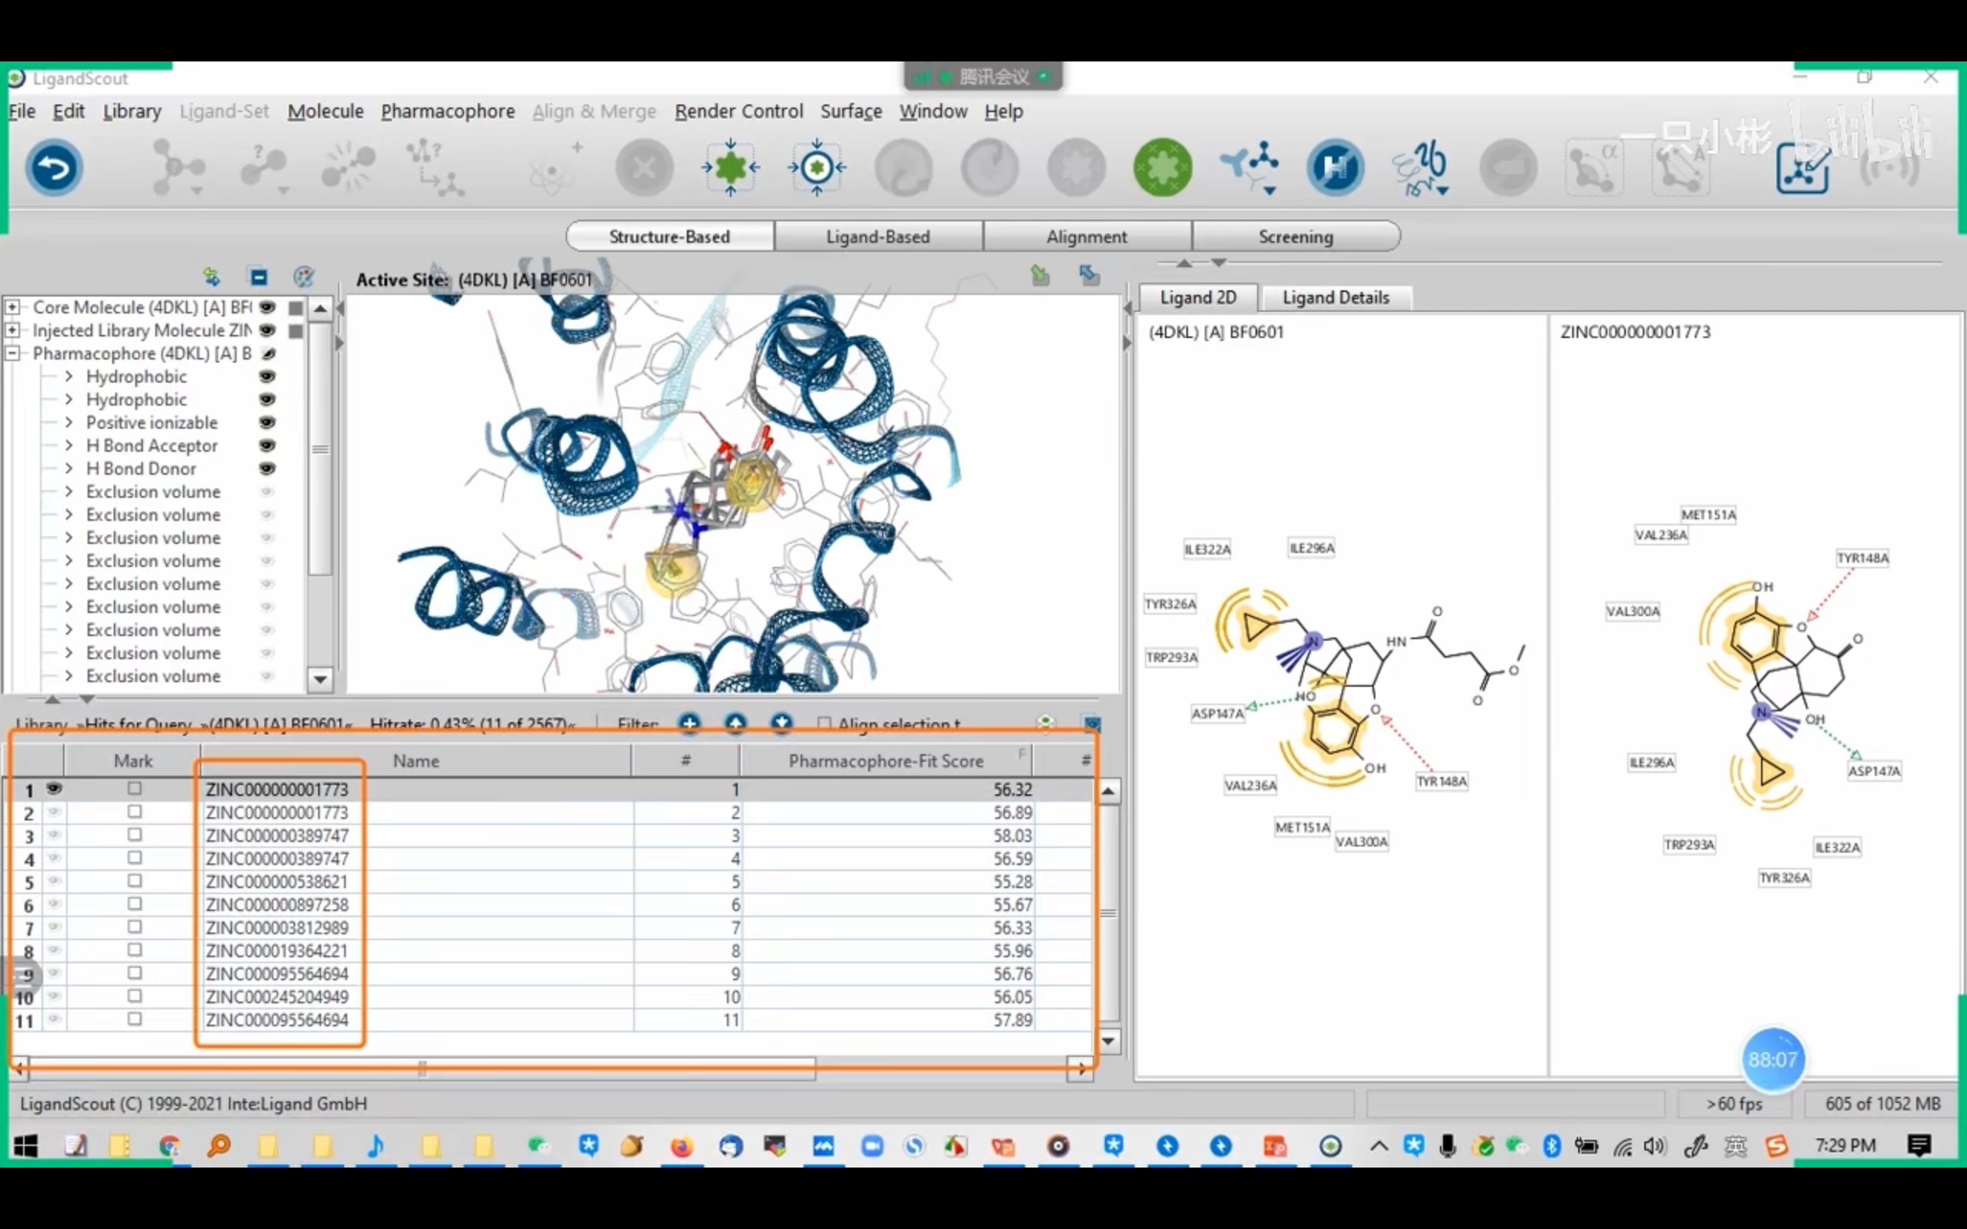
Task: Collapse the Pharmacophore (4DKL) tree node
Action: coord(12,353)
